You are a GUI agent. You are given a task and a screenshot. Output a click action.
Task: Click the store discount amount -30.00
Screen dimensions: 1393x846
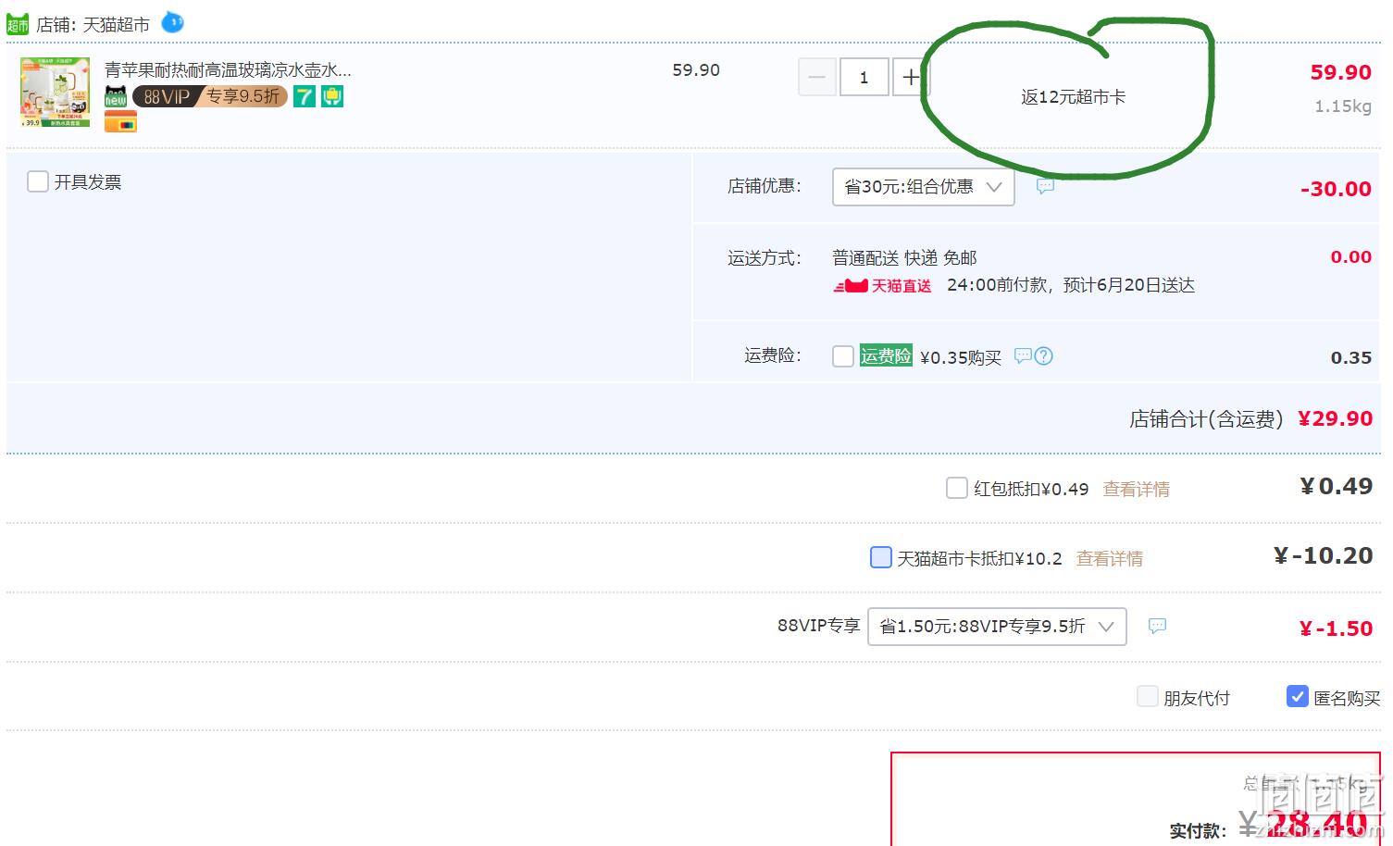click(1336, 189)
